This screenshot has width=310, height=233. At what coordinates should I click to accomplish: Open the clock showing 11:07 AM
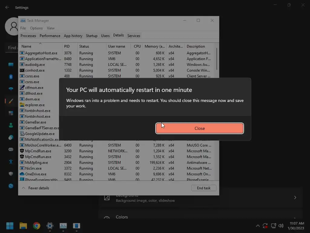tap(296, 226)
